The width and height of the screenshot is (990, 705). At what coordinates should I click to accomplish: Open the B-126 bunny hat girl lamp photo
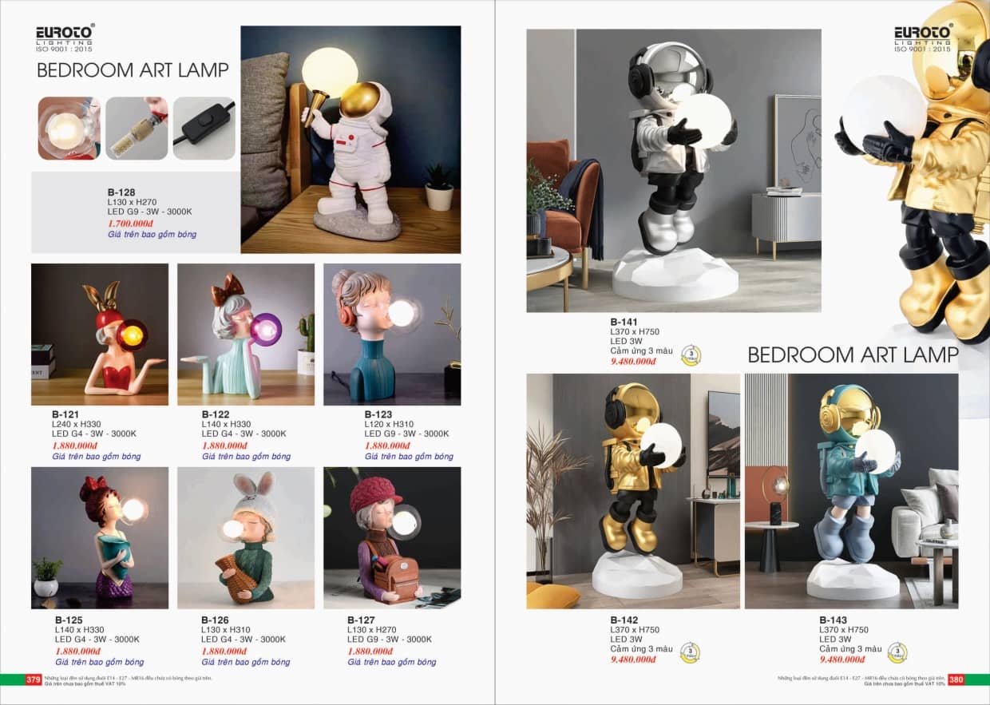[246, 538]
